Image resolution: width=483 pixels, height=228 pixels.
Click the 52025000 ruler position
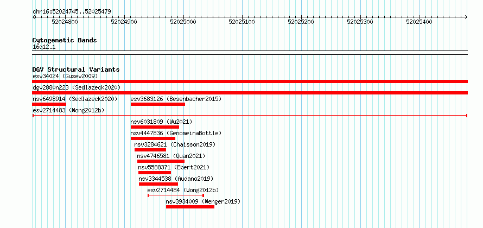point(183,22)
